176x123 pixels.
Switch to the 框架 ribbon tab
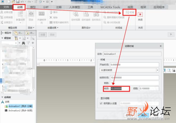coord(143,7)
